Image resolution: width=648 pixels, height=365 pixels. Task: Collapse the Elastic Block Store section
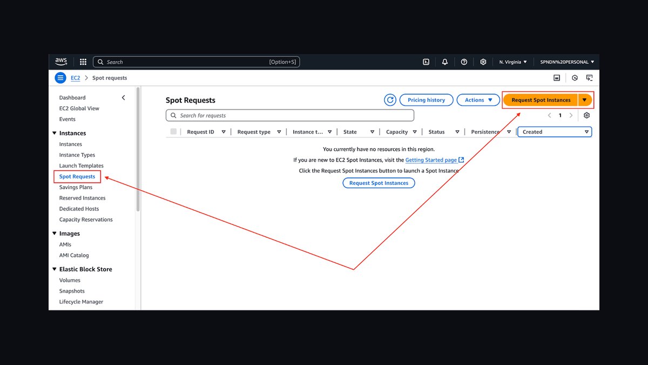(55, 269)
